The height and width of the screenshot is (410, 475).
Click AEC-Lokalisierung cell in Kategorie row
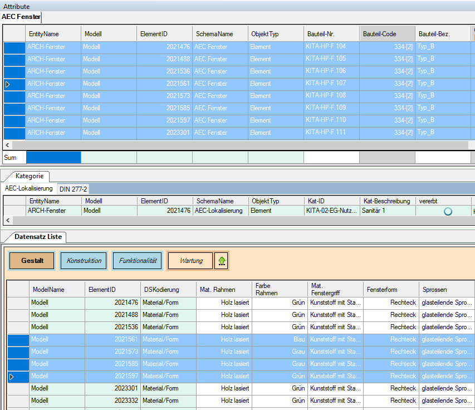pos(221,211)
